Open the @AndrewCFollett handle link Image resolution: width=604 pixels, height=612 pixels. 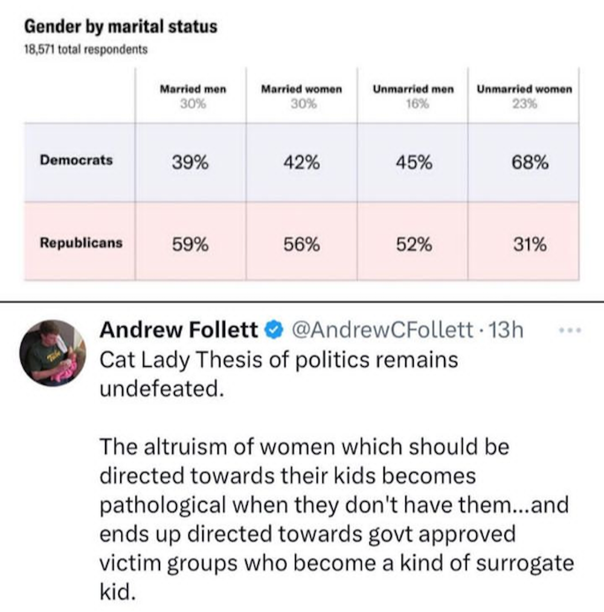coord(383,330)
